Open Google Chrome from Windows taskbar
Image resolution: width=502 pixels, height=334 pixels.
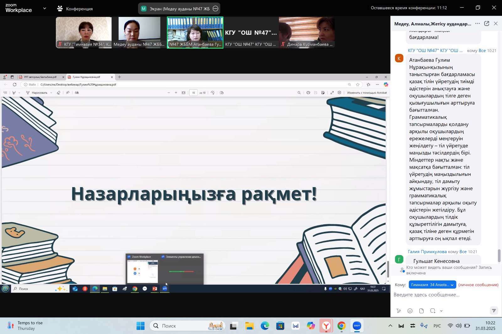[x=341, y=326]
